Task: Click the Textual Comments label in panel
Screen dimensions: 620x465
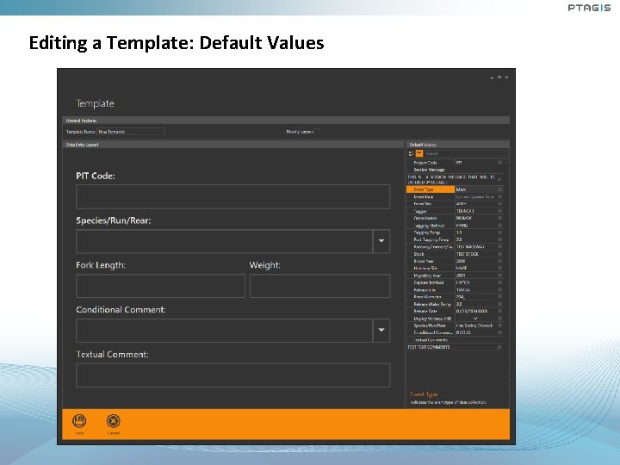Action: point(431,339)
